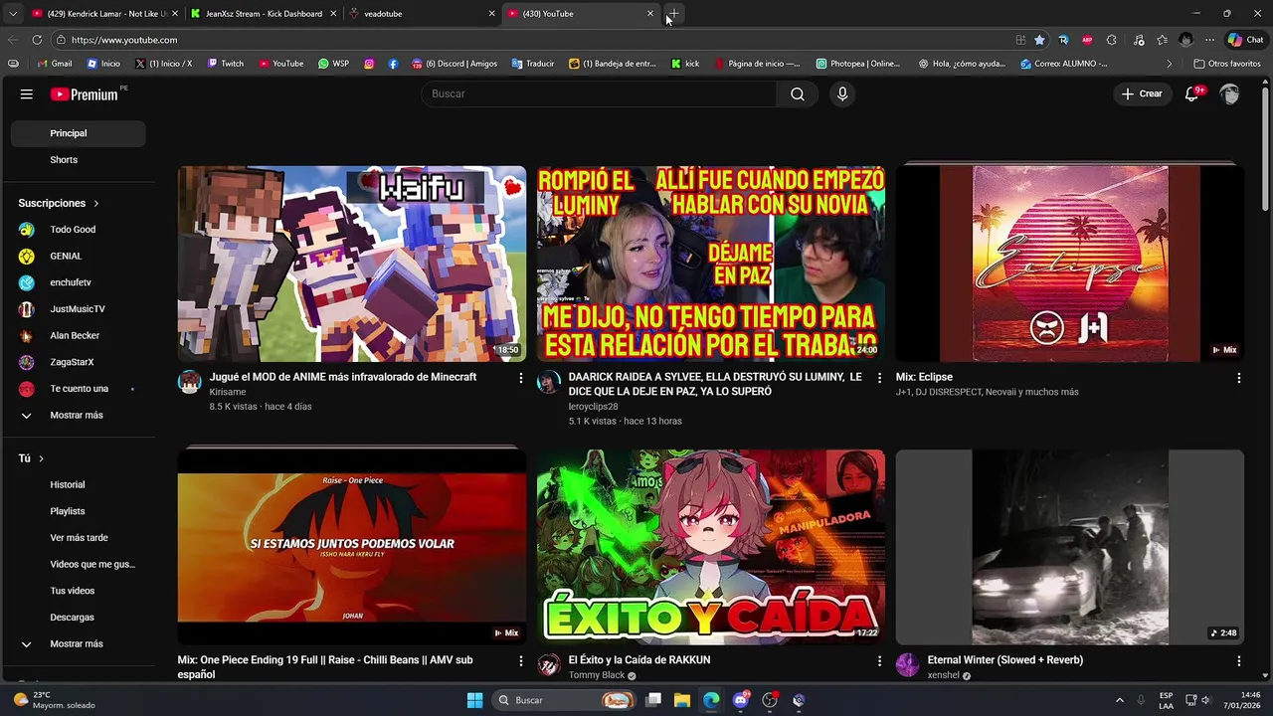This screenshot has height=716, width=1273.
Task: Expand the Tú section's Mostrar más
Action: point(78,643)
